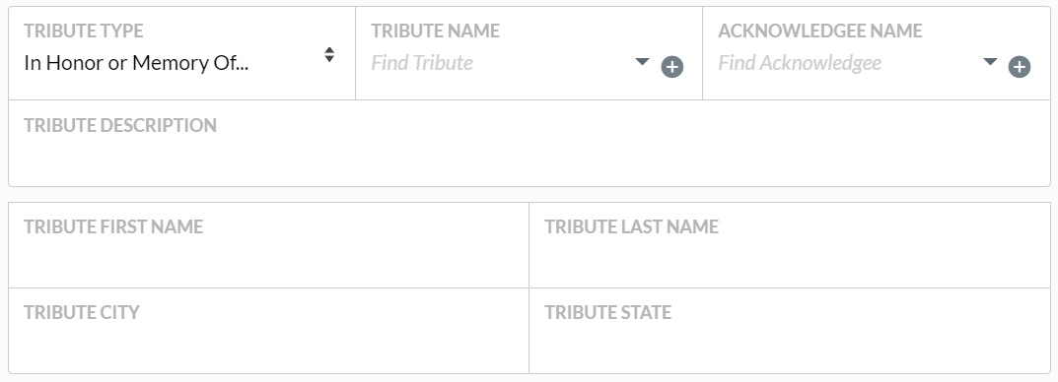The height and width of the screenshot is (382, 1058).
Task: Click the ACKNOWLEDGEE NAME label
Action: coord(819,31)
